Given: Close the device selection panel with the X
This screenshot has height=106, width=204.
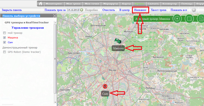Looking at the screenshot, I should tap(55, 16).
